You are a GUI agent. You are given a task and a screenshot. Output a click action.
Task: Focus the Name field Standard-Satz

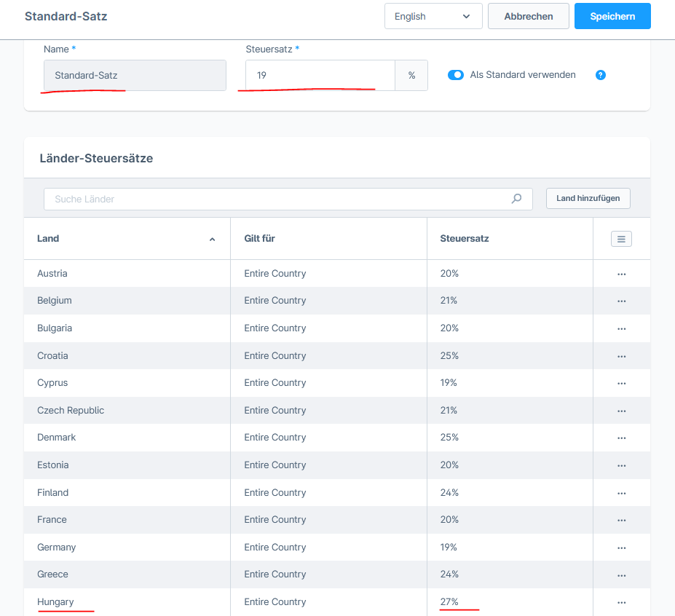click(x=135, y=75)
